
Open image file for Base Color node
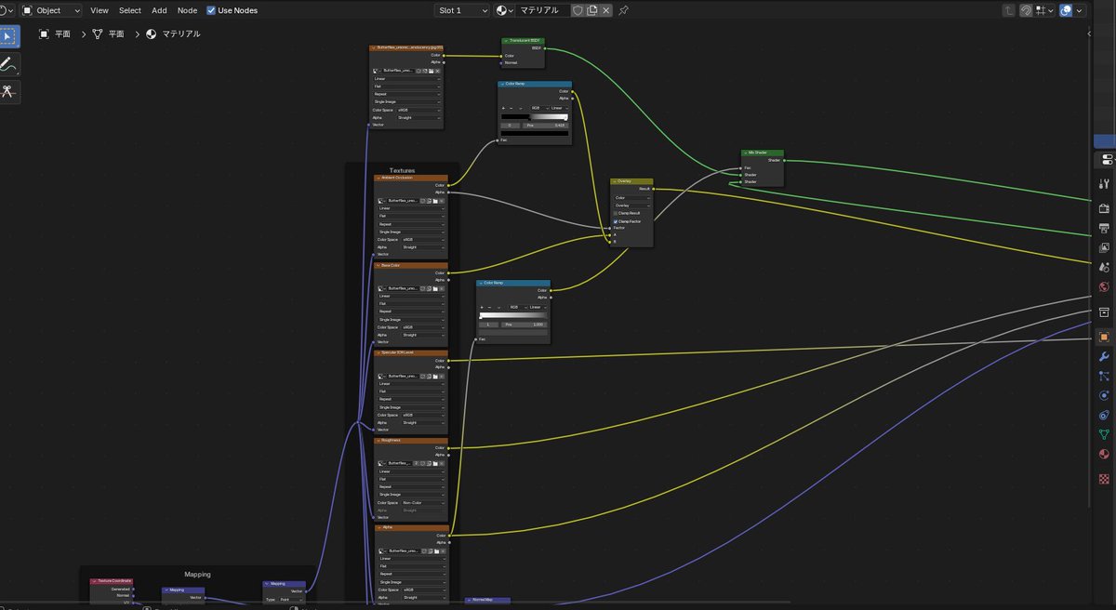click(435, 288)
